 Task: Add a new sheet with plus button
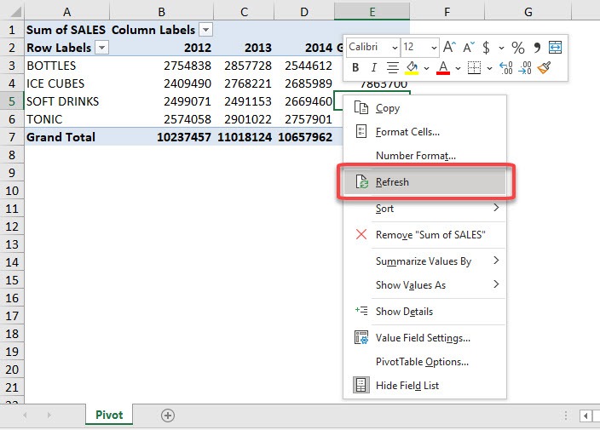pyautogui.click(x=168, y=415)
